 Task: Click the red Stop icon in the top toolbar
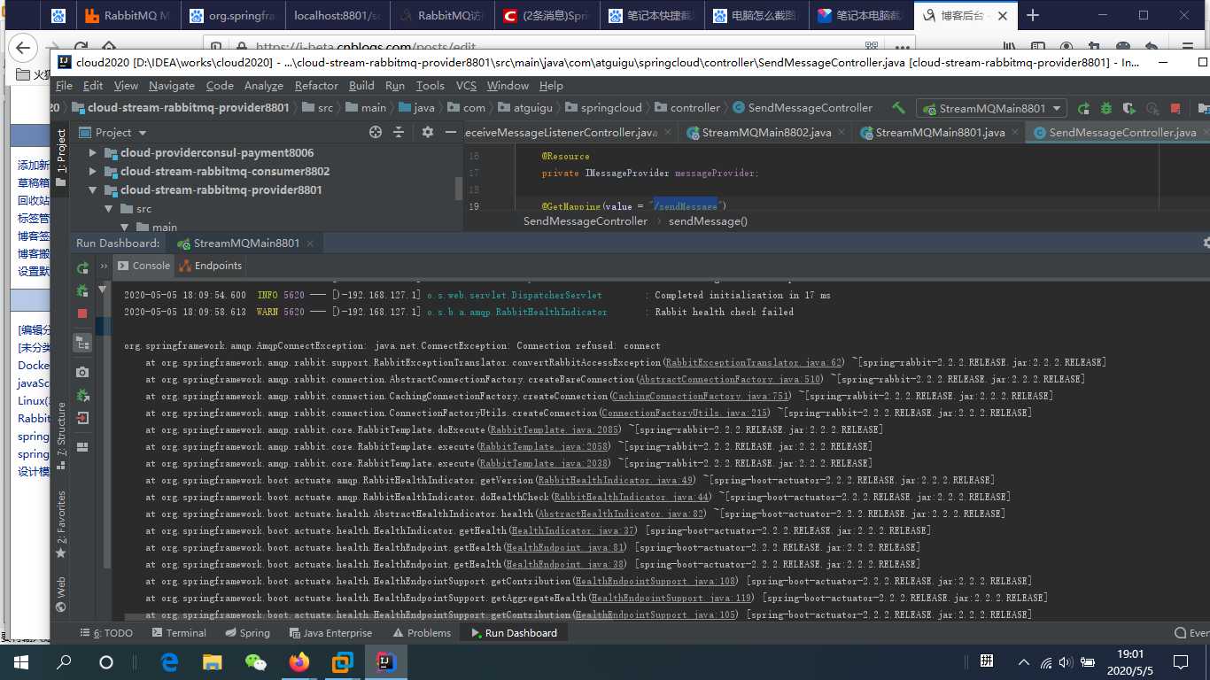(x=1175, y=108)
